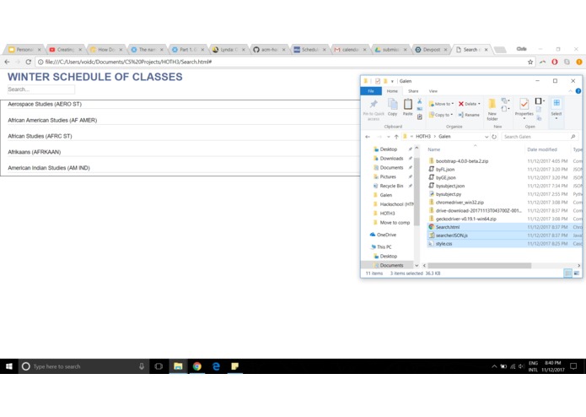
Task: Open Properties from the Explorer ribbon
Action: click(524, 108)
